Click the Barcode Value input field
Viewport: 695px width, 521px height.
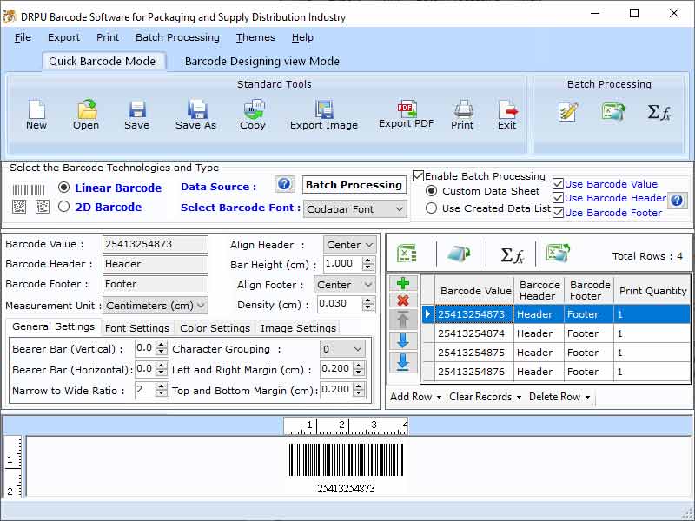tap(155, 244)
